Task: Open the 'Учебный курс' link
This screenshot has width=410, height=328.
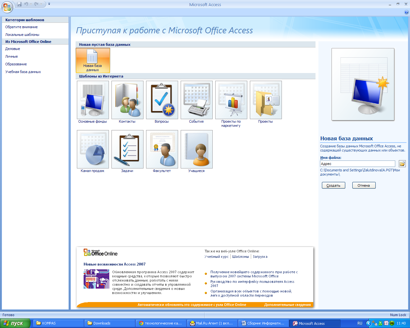Action: [x=217, y=257]
